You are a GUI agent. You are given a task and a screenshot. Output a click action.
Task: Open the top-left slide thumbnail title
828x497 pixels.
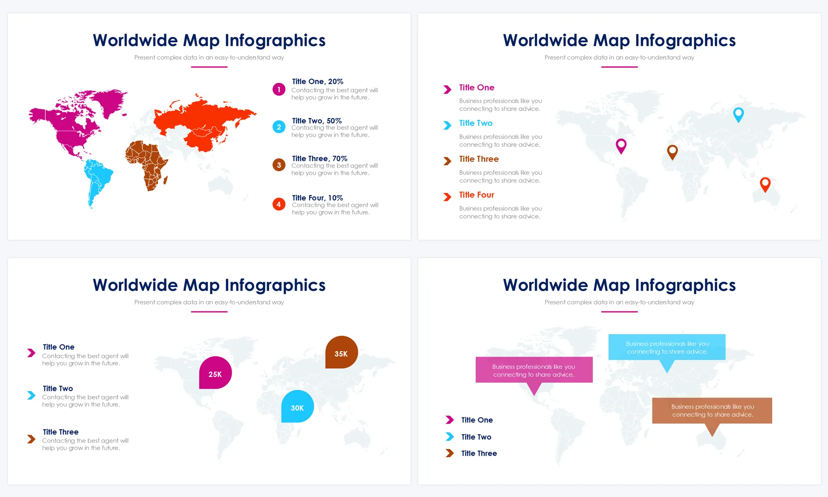[x=209, y=41]
